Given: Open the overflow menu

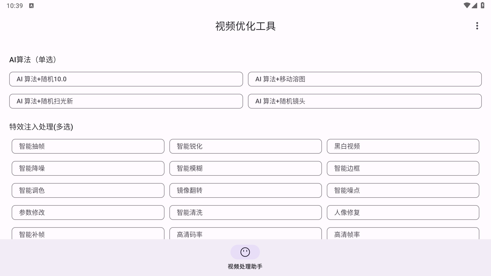Looking at the screenshot, I should [x=477, y=26].
